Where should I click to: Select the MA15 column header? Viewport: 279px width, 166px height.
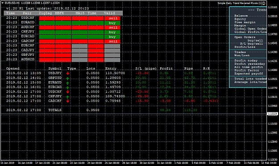click(x=80, y=13)
